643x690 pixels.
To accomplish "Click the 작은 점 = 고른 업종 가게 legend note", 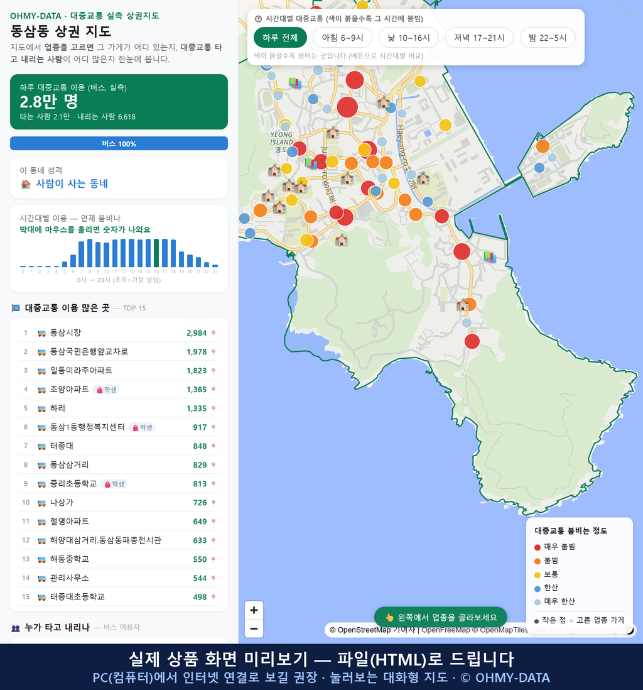I will (579, 620).
